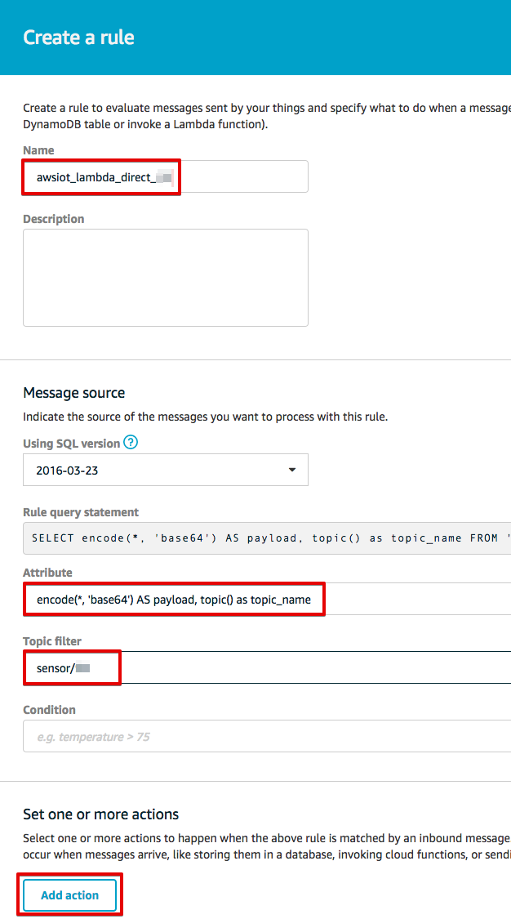
Task: Select the Attribute field with encode base64 text
Action: coord(267,599)
